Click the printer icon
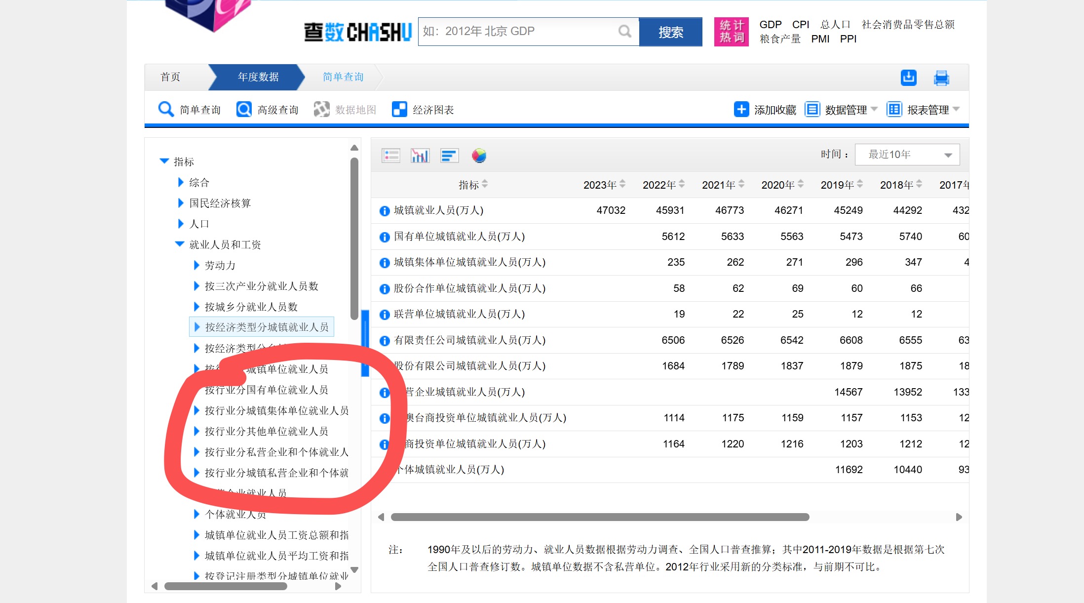The width and height of the screenshot is (1084, 603). 941,78
